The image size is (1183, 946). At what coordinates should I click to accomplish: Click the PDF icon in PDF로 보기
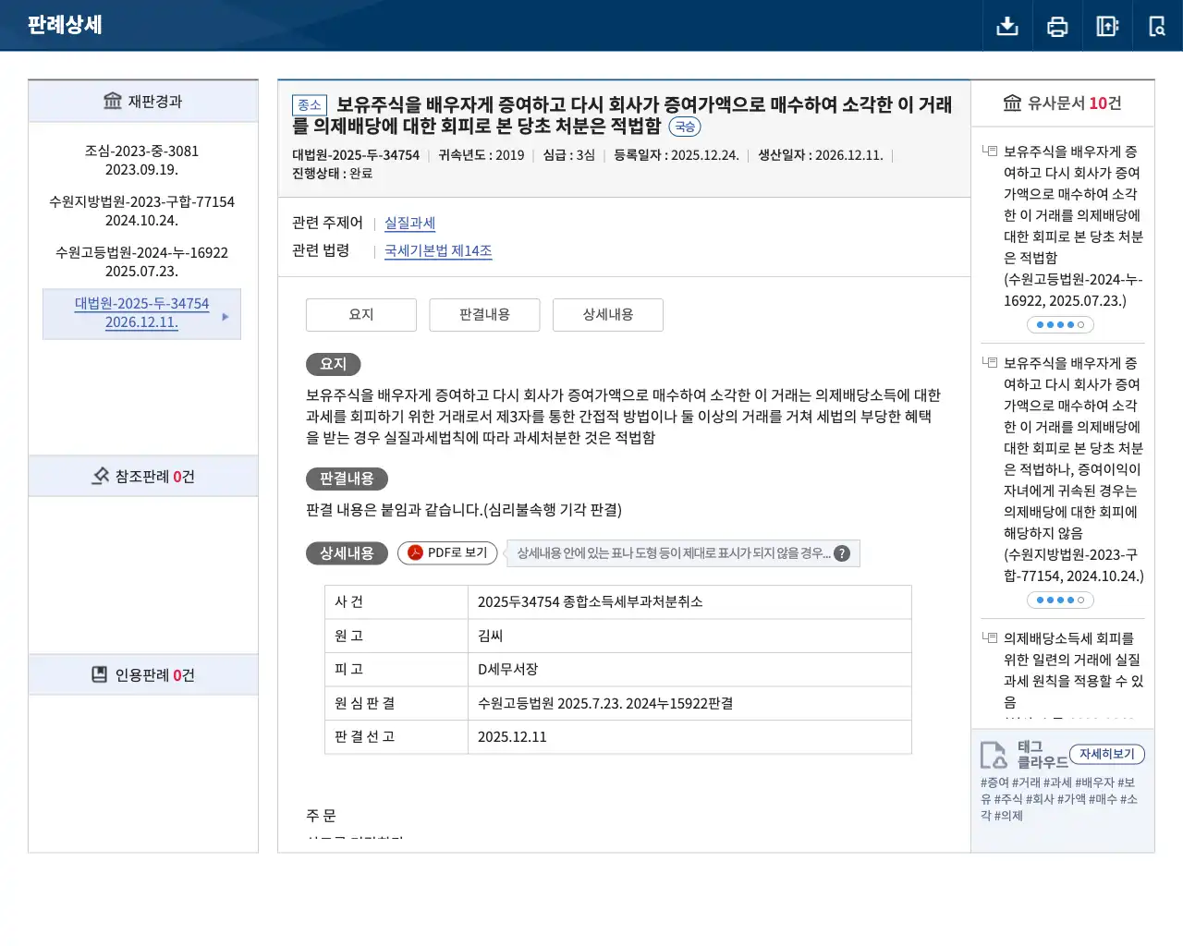[416, 552]
